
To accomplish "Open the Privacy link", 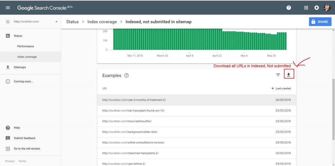I will pos(10,161).
